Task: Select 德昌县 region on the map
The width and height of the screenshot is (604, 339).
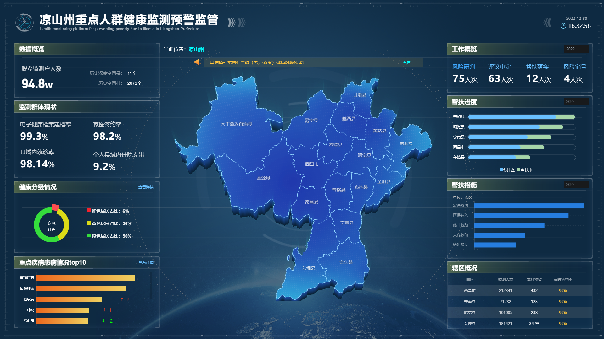Action: click(x=311, y=202)
